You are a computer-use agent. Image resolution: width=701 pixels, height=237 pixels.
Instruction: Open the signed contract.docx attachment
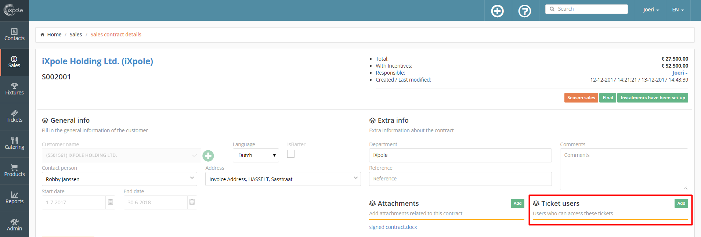pyautogui.click(x=393, y=227)
